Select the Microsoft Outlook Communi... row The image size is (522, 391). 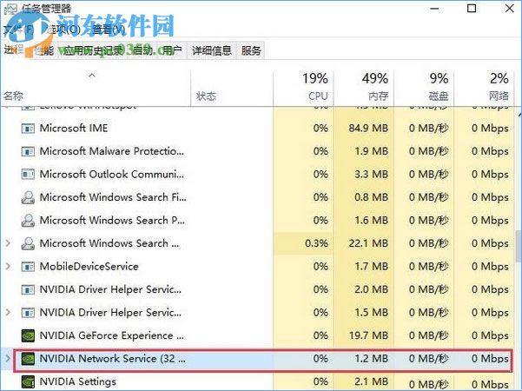pos(257,174)
